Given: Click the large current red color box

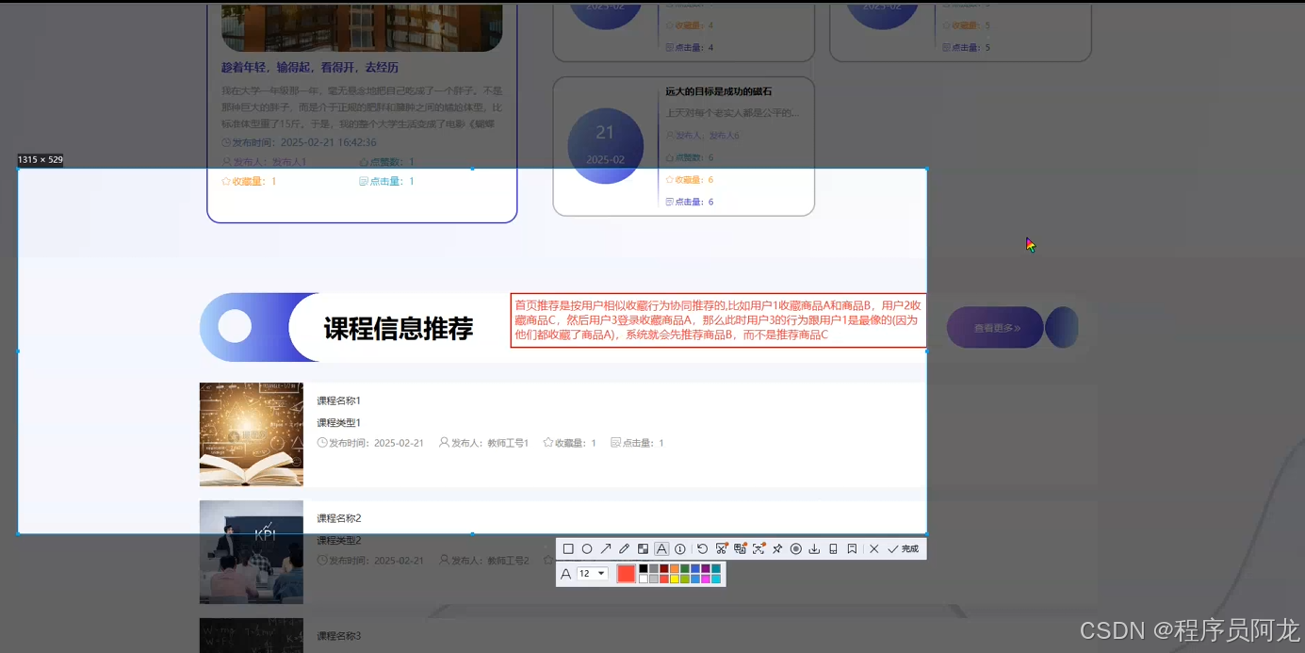Looking at the screenshot, I should coord(627,574).
